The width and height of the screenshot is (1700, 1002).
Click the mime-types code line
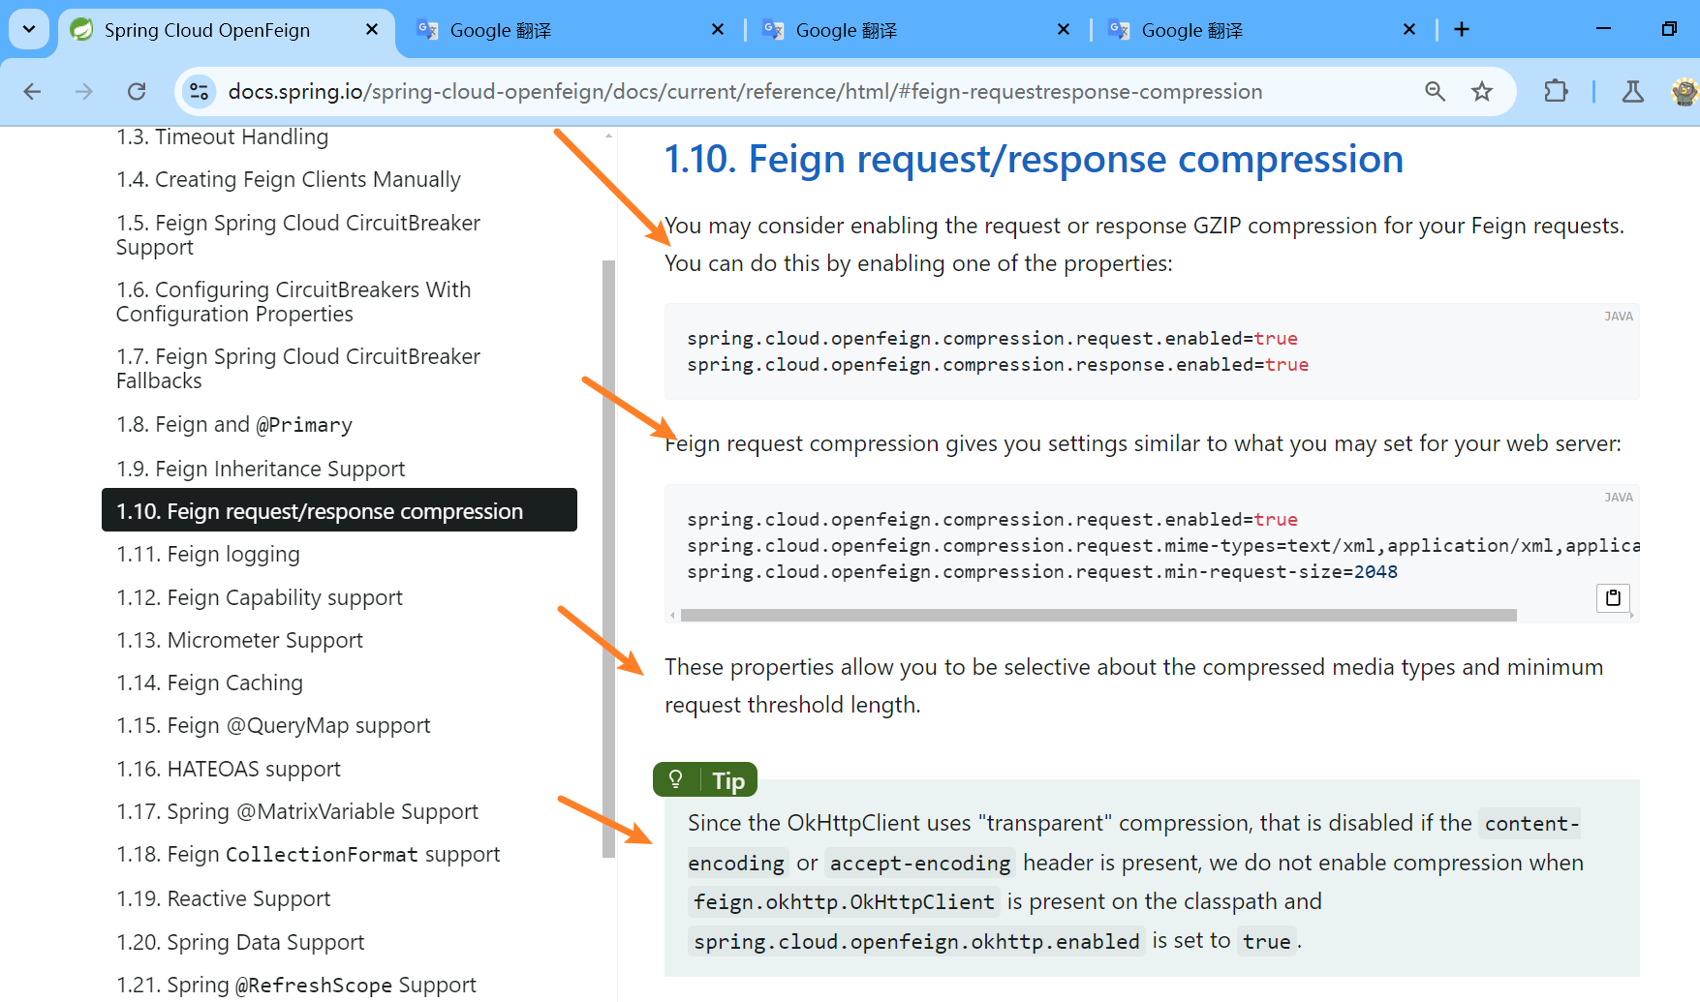[x=1162, y=545]
